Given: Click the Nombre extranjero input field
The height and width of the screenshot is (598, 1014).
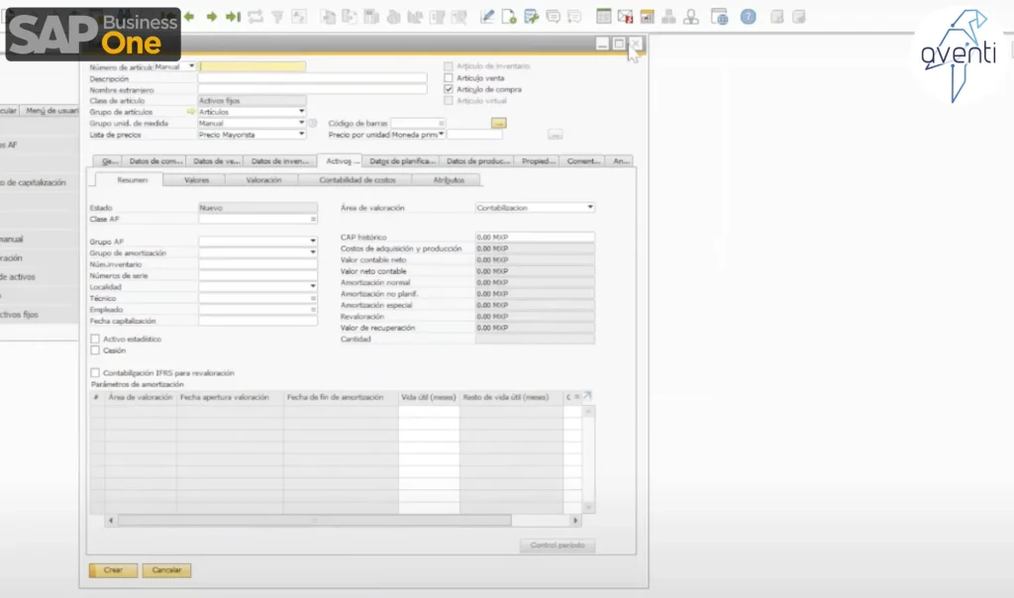Looking at the screenshot, I should pos(312,90).
